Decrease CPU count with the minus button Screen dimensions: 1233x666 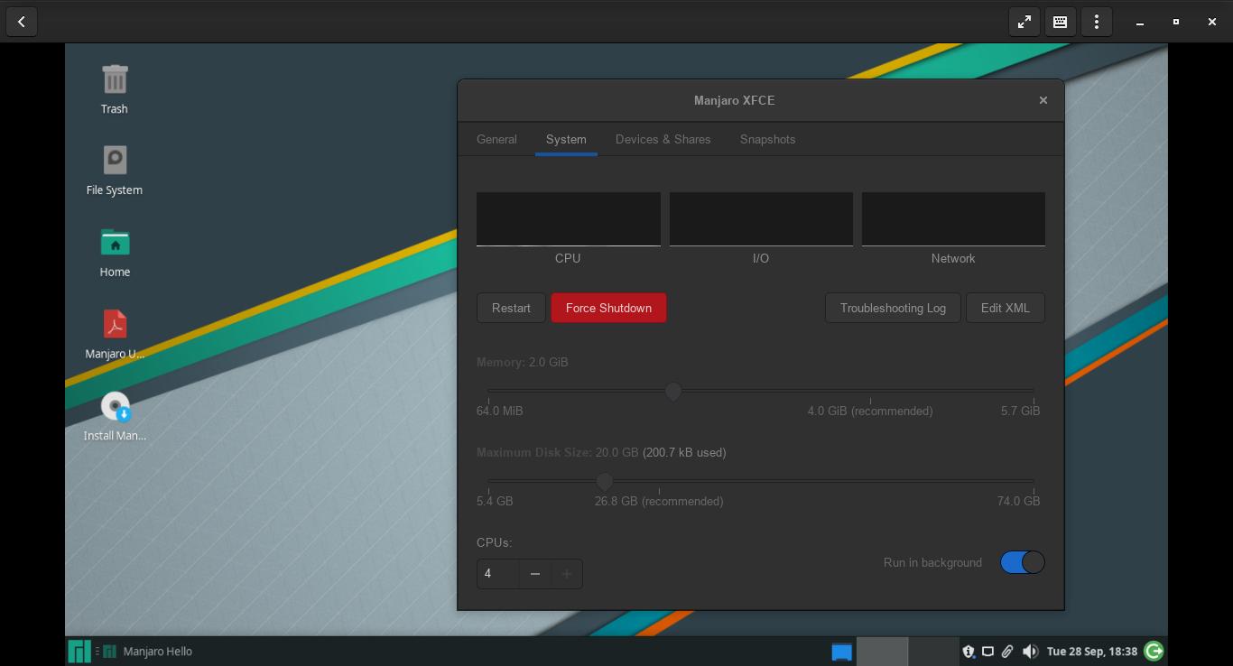point(535,573)
